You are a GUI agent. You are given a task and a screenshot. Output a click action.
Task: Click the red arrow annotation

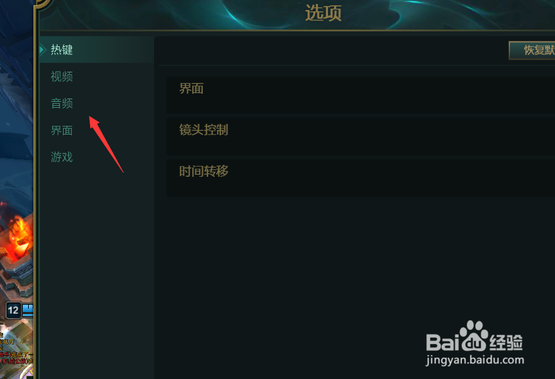click(x=106, y=145)
